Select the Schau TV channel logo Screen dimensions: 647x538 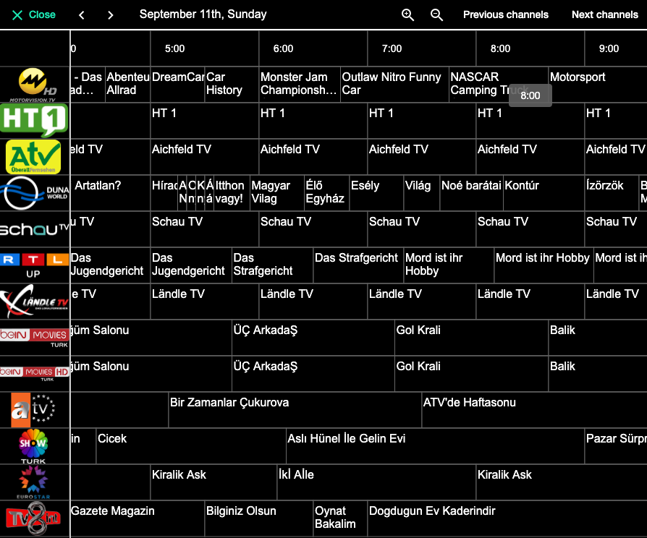[x=35, y=229]
